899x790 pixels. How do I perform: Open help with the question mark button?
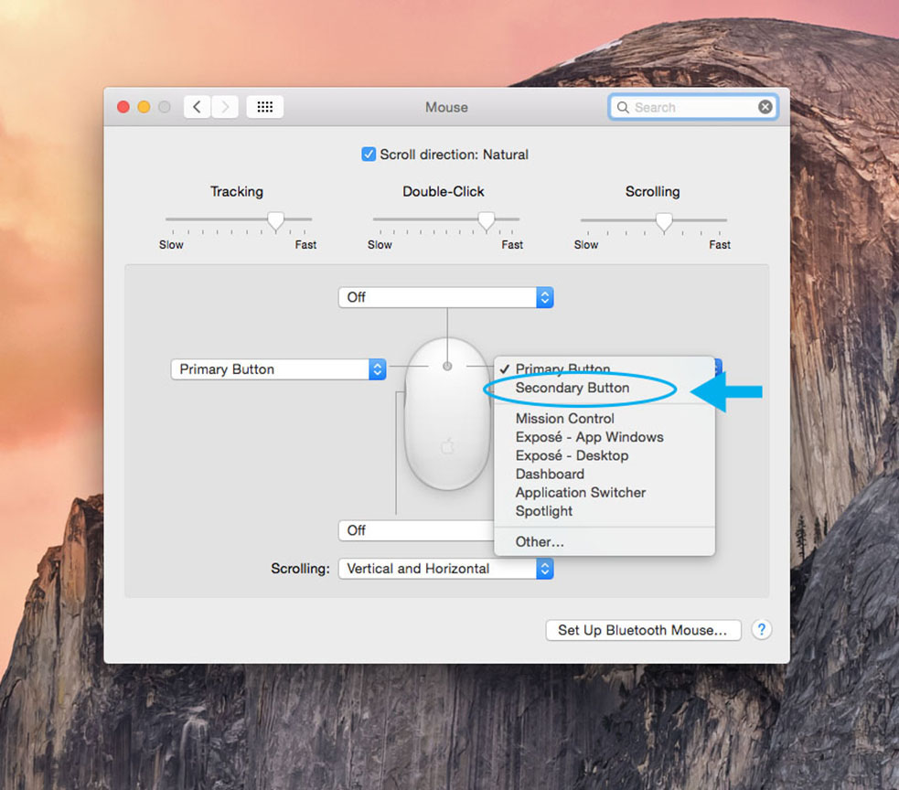click(x=762, y=629)
